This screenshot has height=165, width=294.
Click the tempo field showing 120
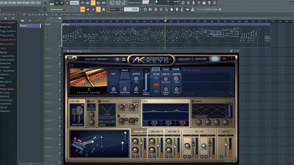pyautogui.click(x=74, y=3)
